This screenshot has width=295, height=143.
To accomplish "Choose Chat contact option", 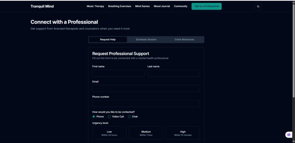I will [130, 117].
